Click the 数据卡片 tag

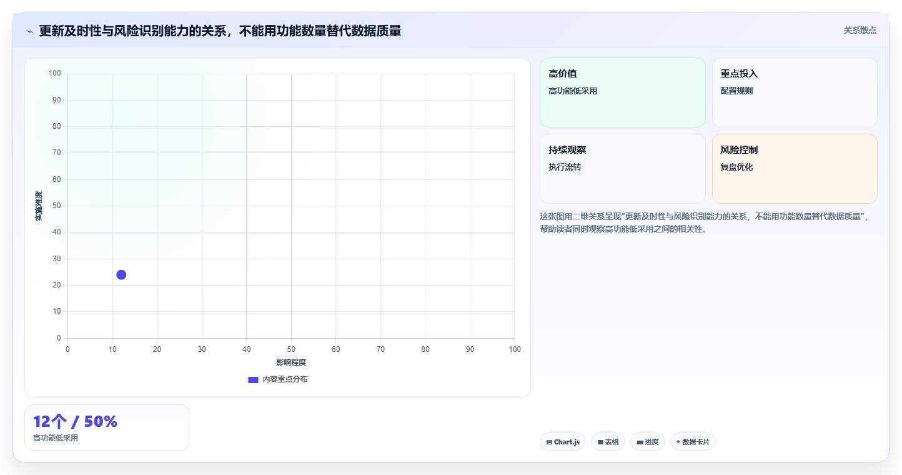[x=693, y=442]
